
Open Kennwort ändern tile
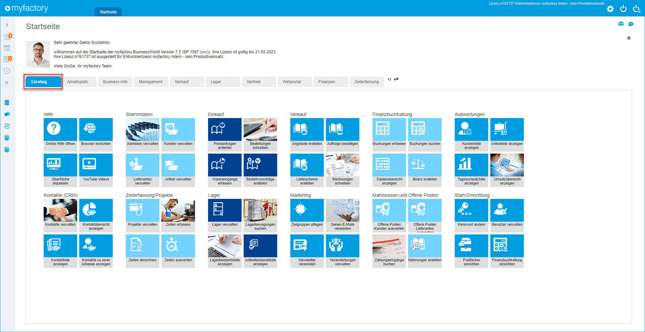click(472, 215)
